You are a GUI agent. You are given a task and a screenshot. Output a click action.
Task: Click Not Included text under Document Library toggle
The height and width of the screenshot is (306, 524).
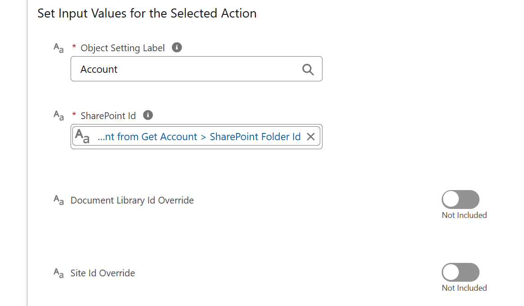click(464, 215)
